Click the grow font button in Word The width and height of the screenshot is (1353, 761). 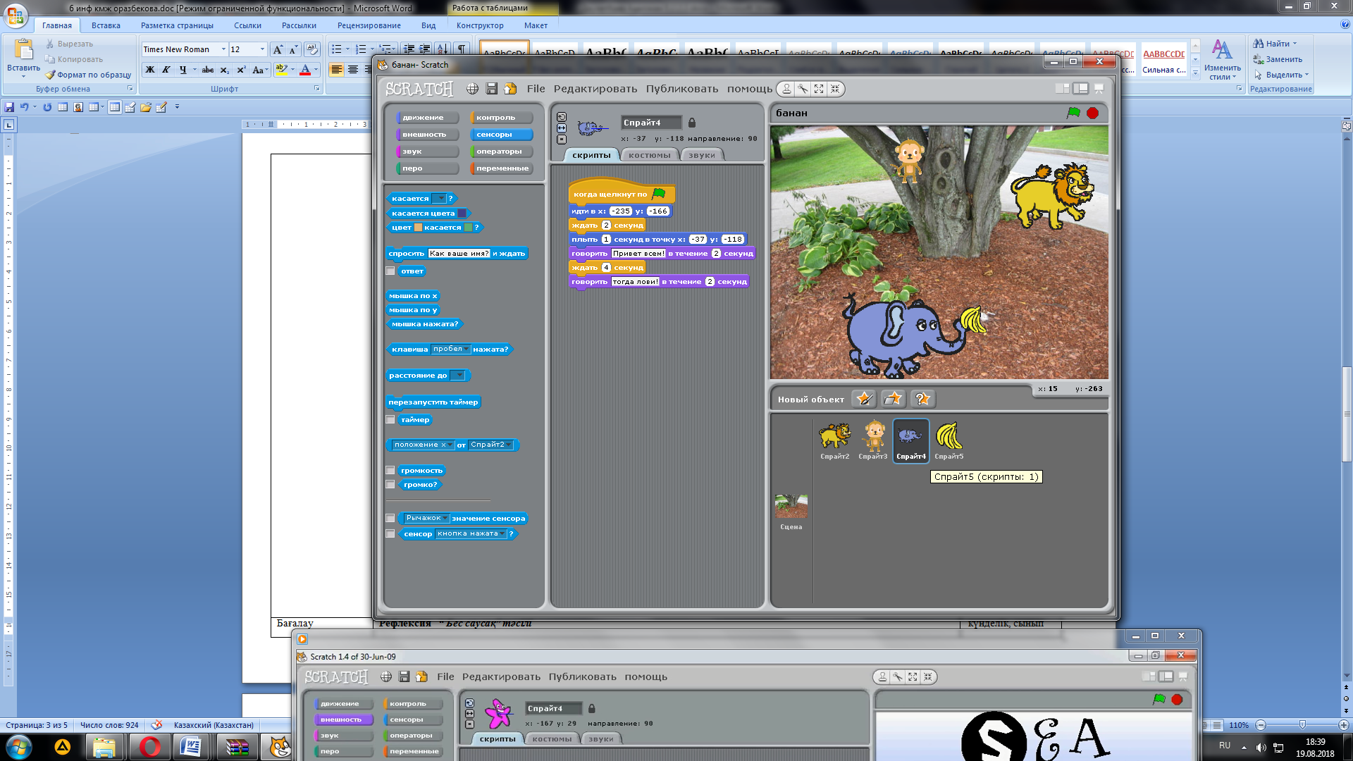278,49
